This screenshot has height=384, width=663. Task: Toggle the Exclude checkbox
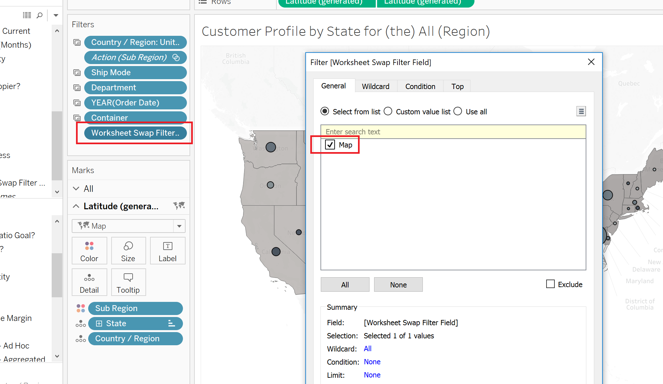(x=550, y=284)
